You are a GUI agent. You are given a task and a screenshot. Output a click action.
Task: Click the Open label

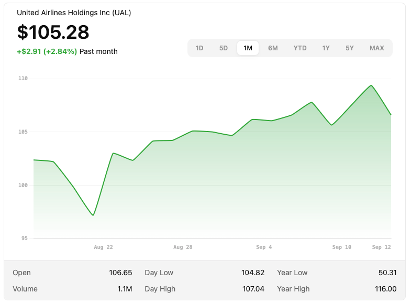[21, 273]
